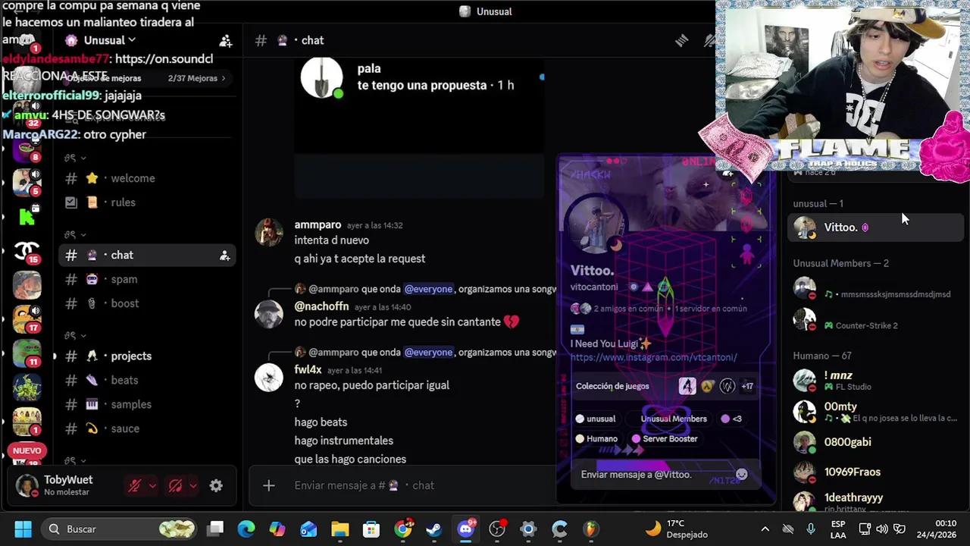Viewport: 970px width, 546px height.
Task: Open Steam from the taskbar
Action: (434, 529)
